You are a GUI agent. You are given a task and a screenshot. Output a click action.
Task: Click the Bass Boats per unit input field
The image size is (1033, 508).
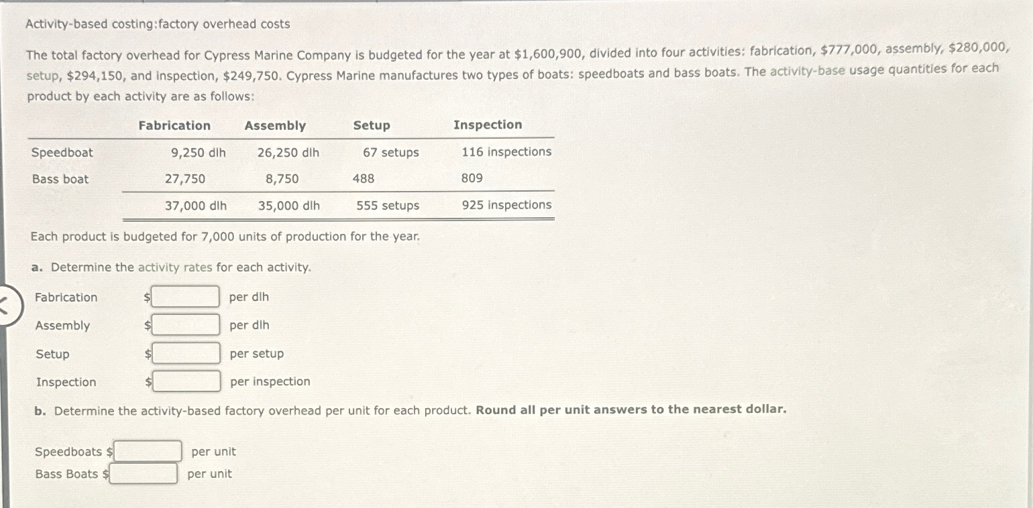[143, 473]
